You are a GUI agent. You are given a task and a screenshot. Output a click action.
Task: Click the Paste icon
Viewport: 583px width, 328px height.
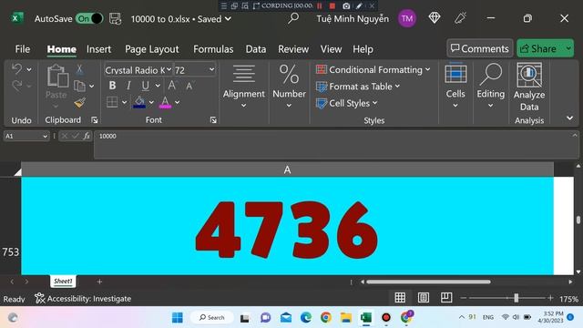click(57, 77)
